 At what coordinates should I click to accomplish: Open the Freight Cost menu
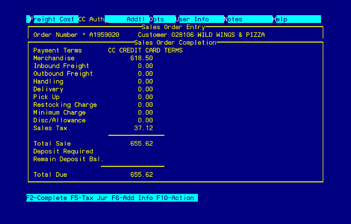[x=52, y=19]
